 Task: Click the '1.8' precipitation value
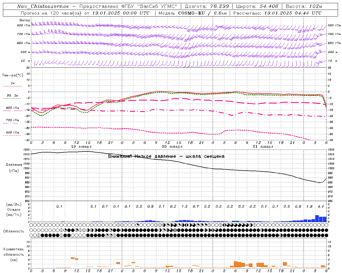pos(309,206)
